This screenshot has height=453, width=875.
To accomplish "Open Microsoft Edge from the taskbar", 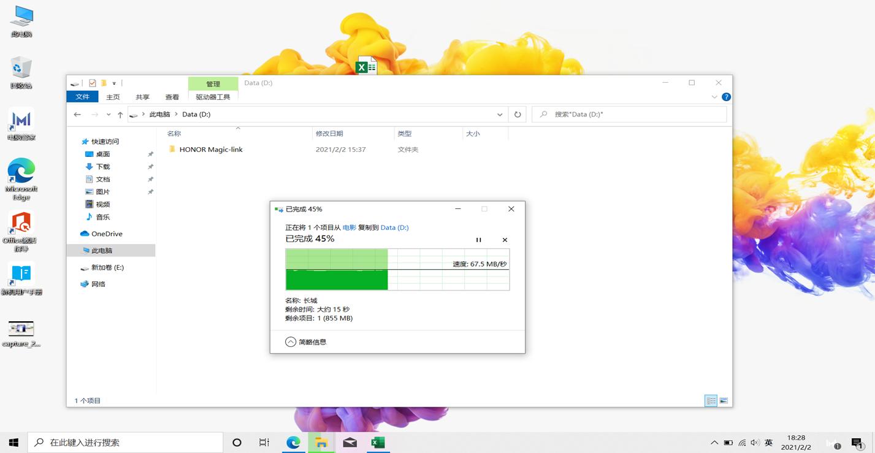I will (x=293, y=443).
